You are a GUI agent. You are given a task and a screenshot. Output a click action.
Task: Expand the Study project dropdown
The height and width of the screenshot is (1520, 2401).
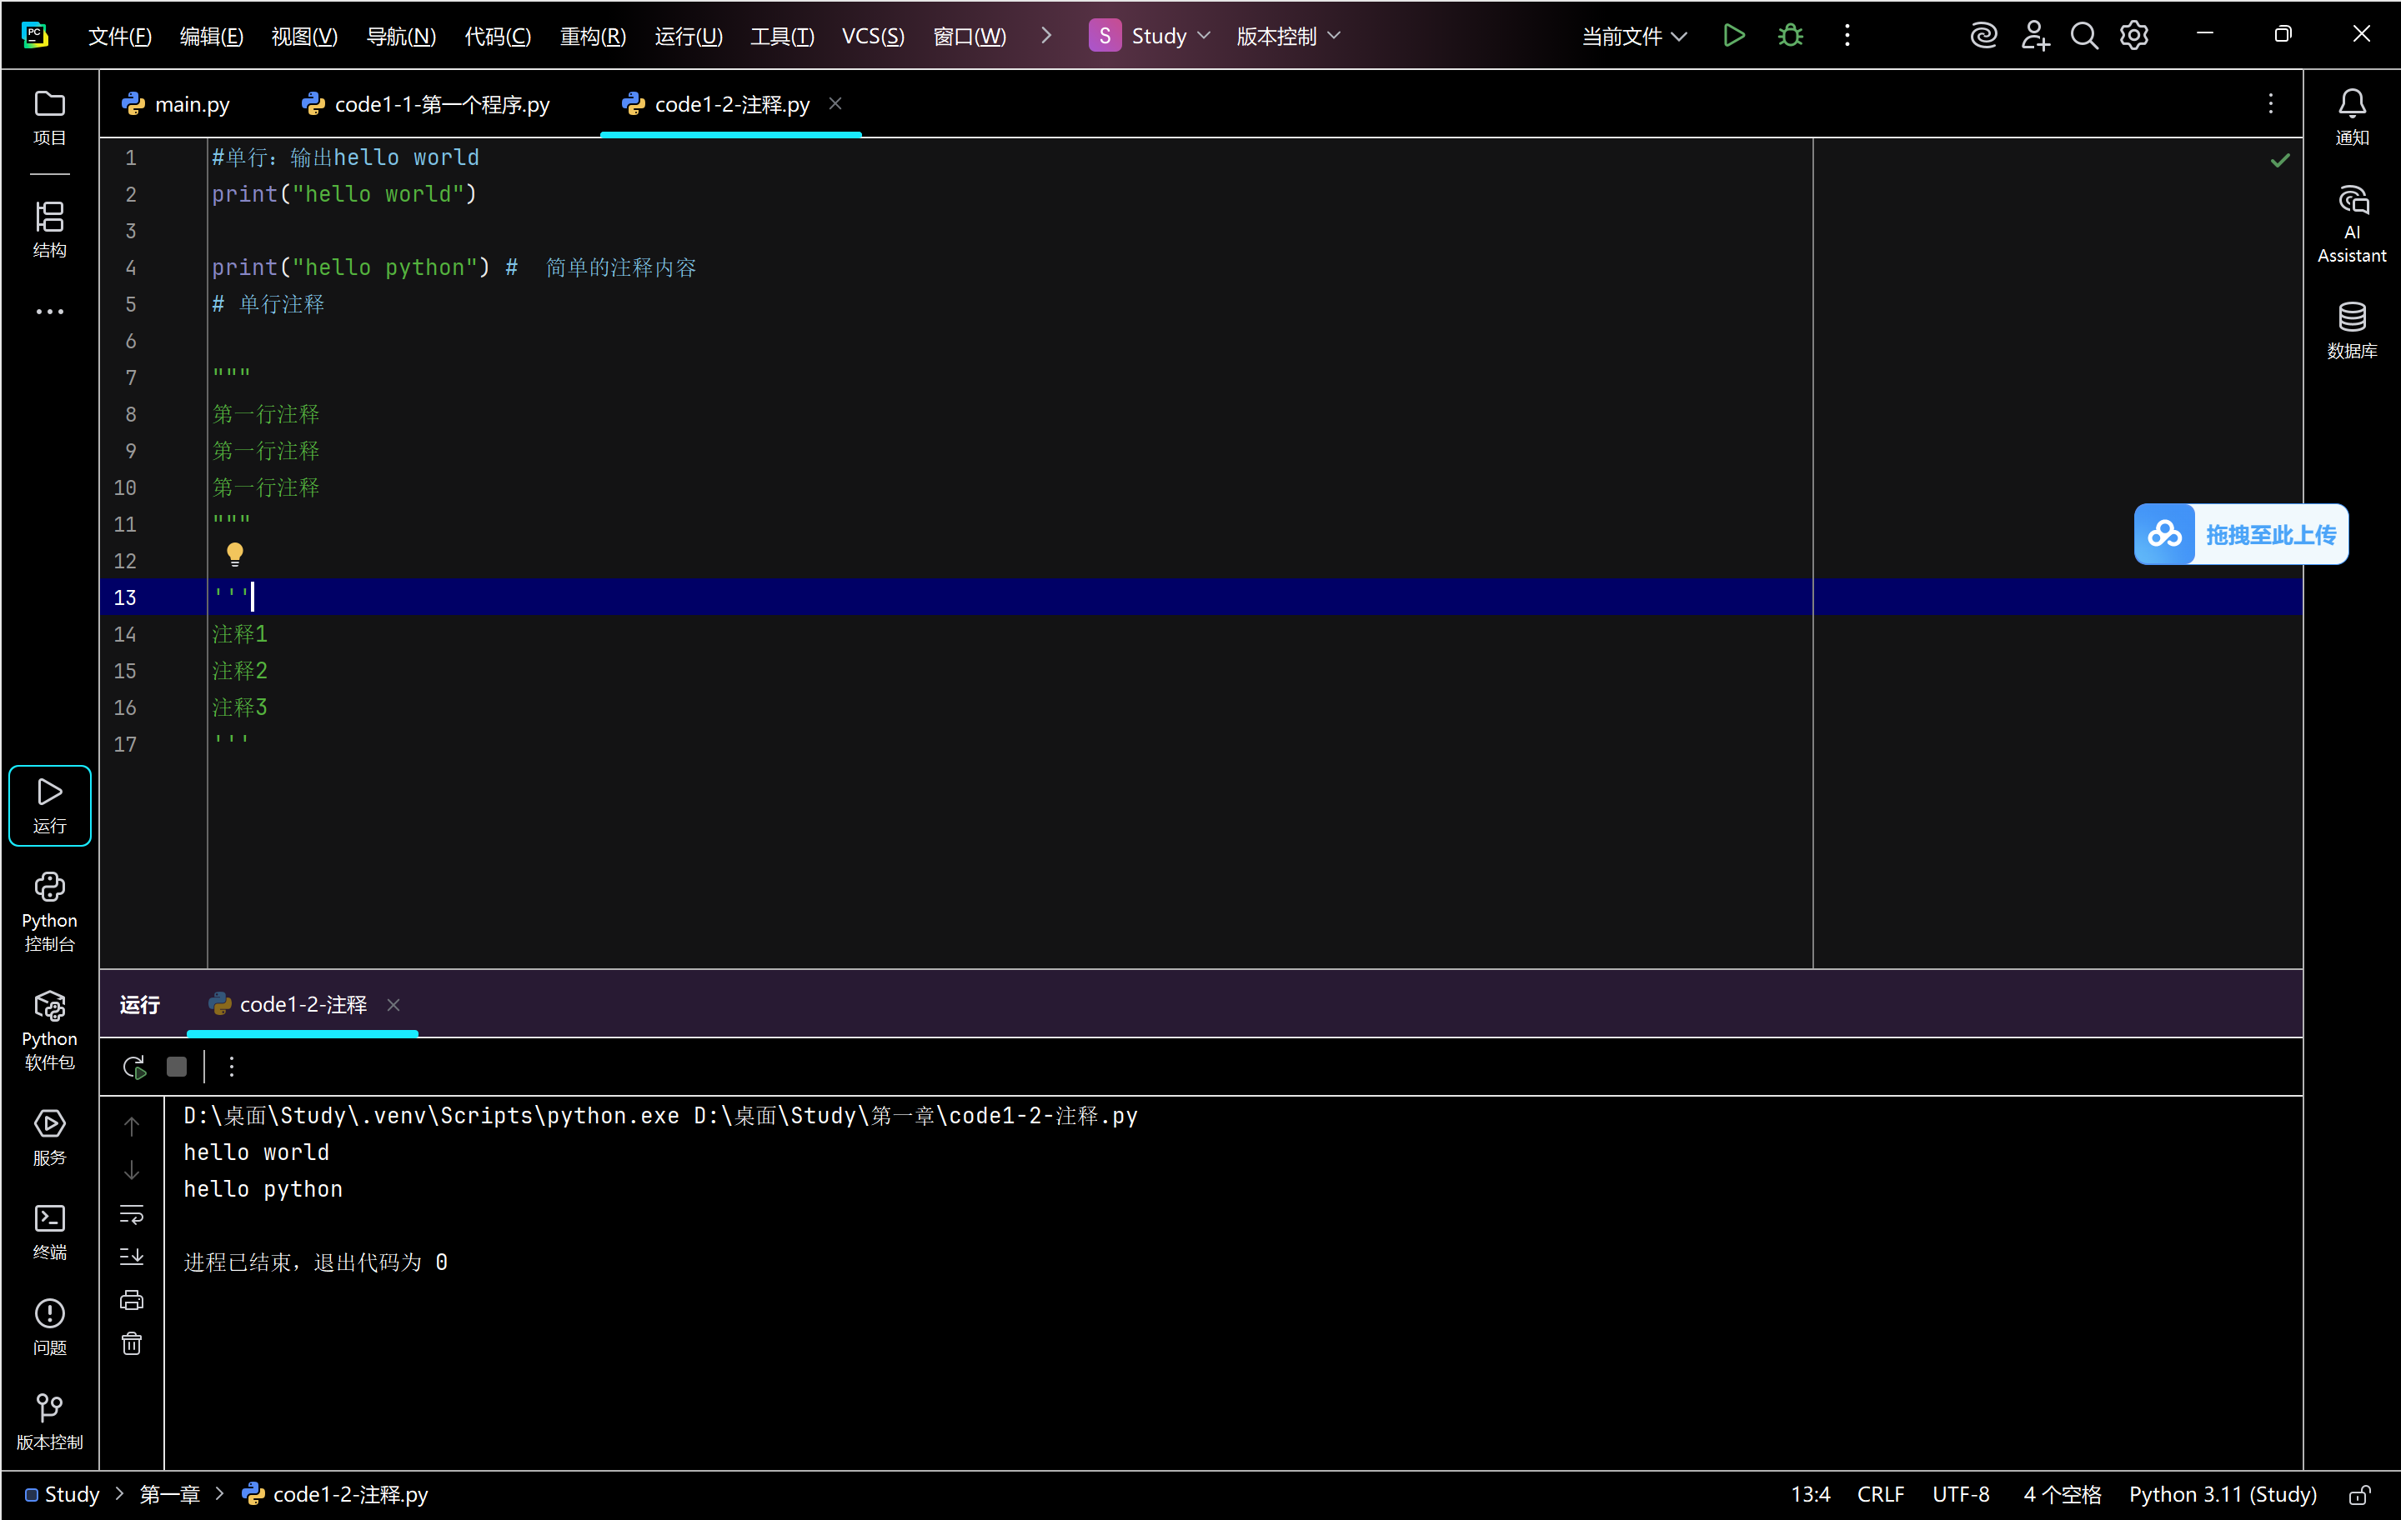1156,36
